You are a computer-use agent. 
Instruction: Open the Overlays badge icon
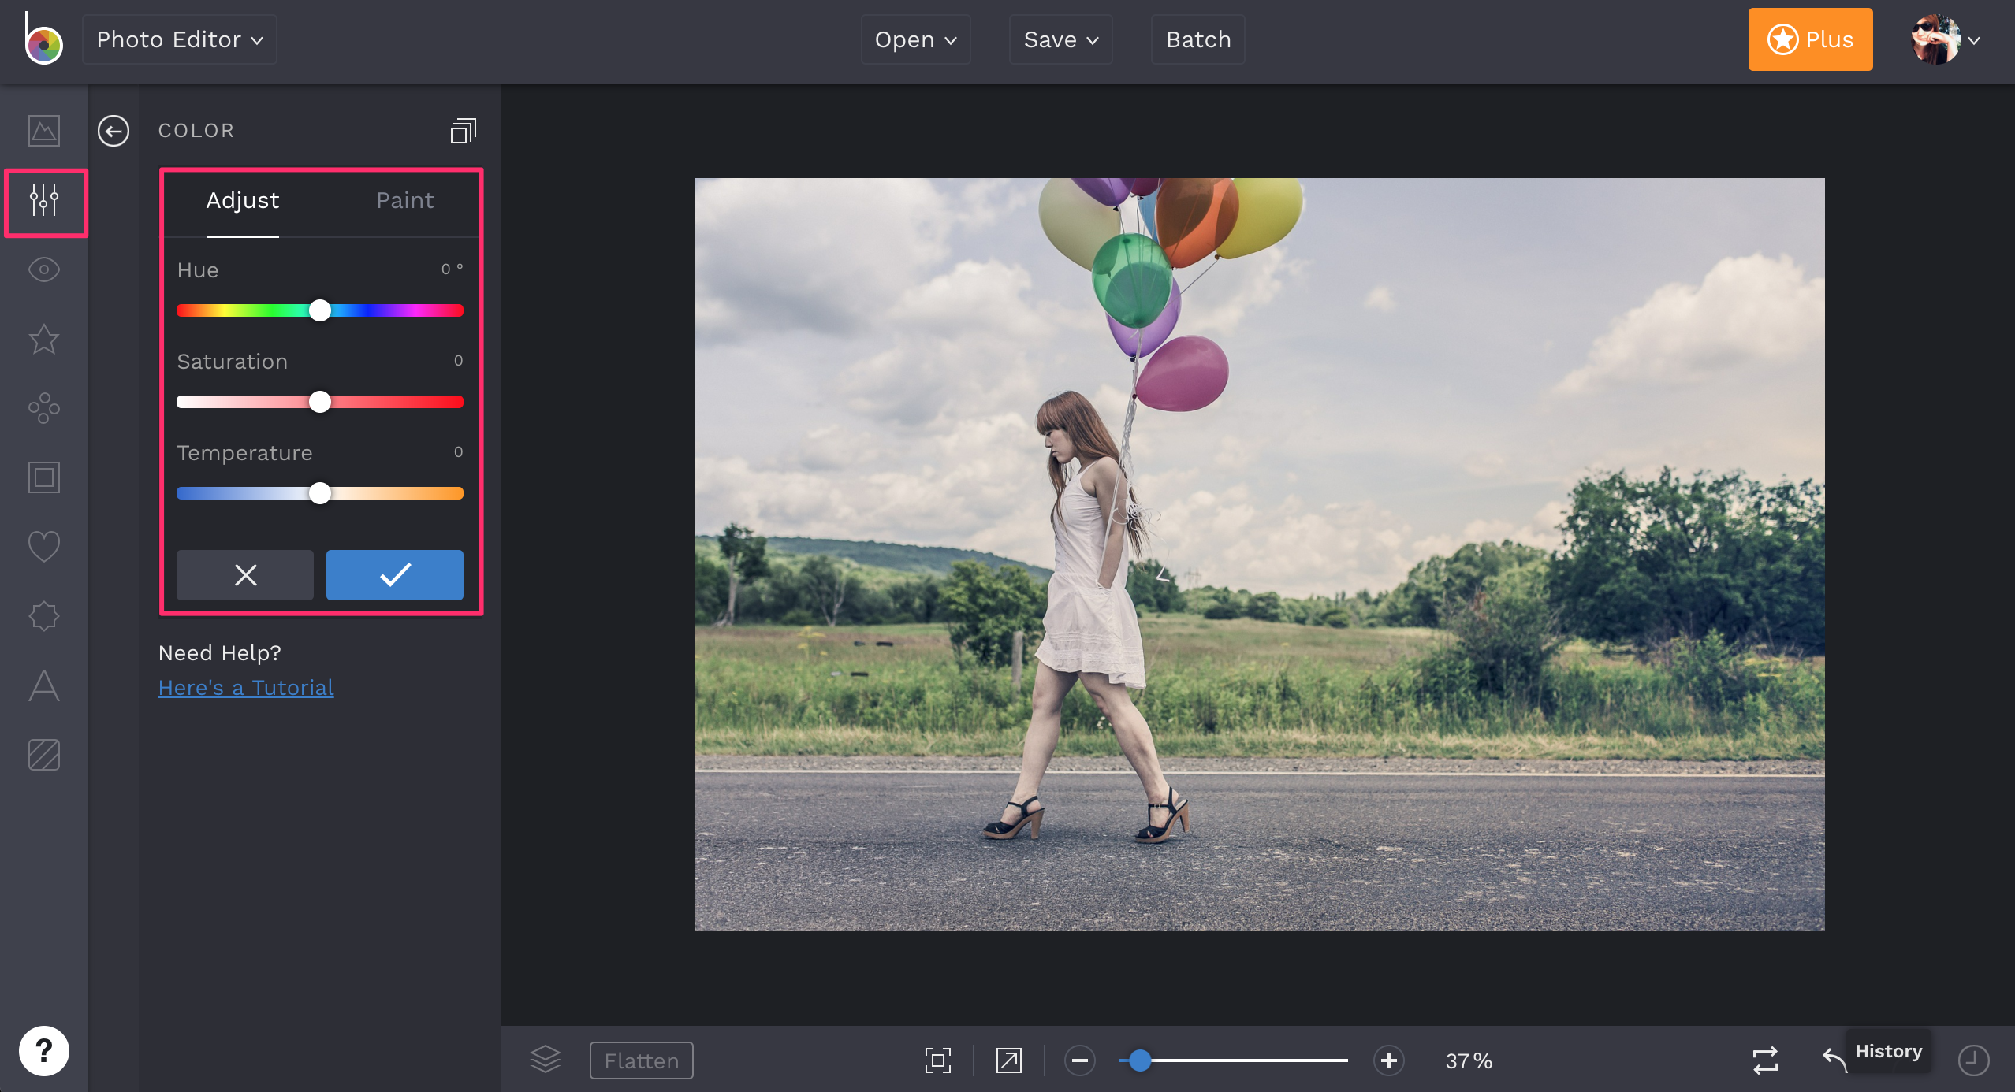[44, 616]
